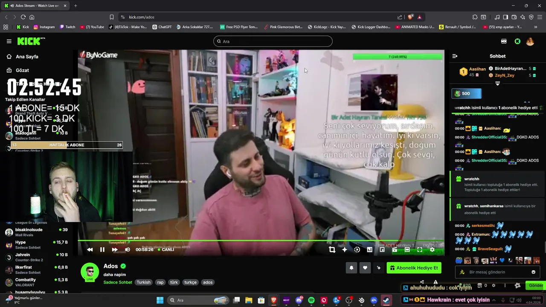Open the emoji picker in chat input
This screenshot has width=546, height=307.
click(x=533, y=272)
